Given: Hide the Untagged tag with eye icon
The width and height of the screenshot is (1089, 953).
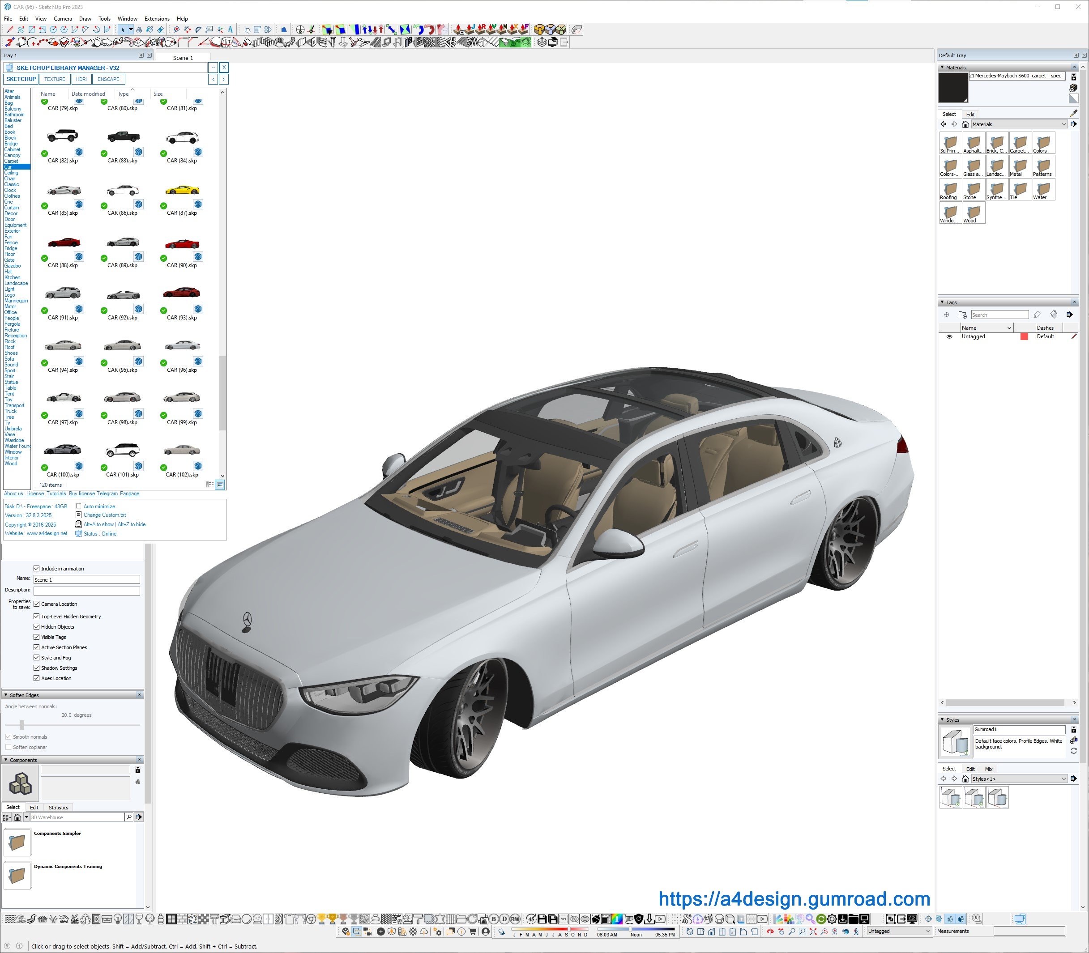Looking at the screenshot, I should [x=949, y=336].
